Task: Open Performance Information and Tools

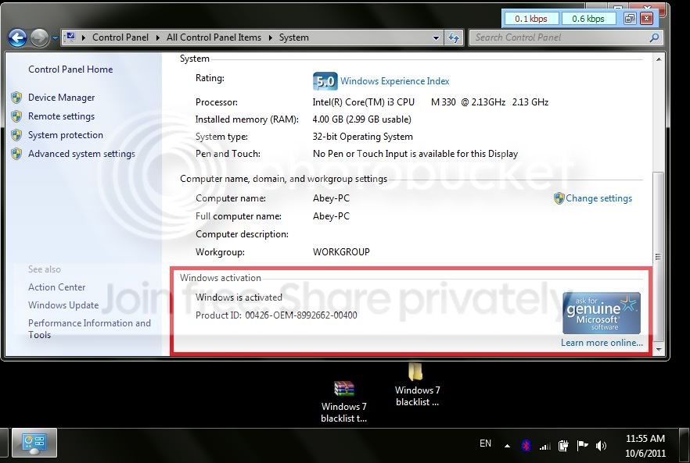Action: [x=89, y=329]
